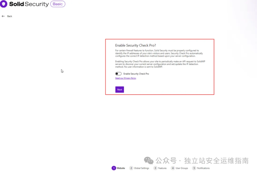The image size is (257, 171).
Task: Click the Enable Security Check Pro? heading
Action: (x=136, y=45)
